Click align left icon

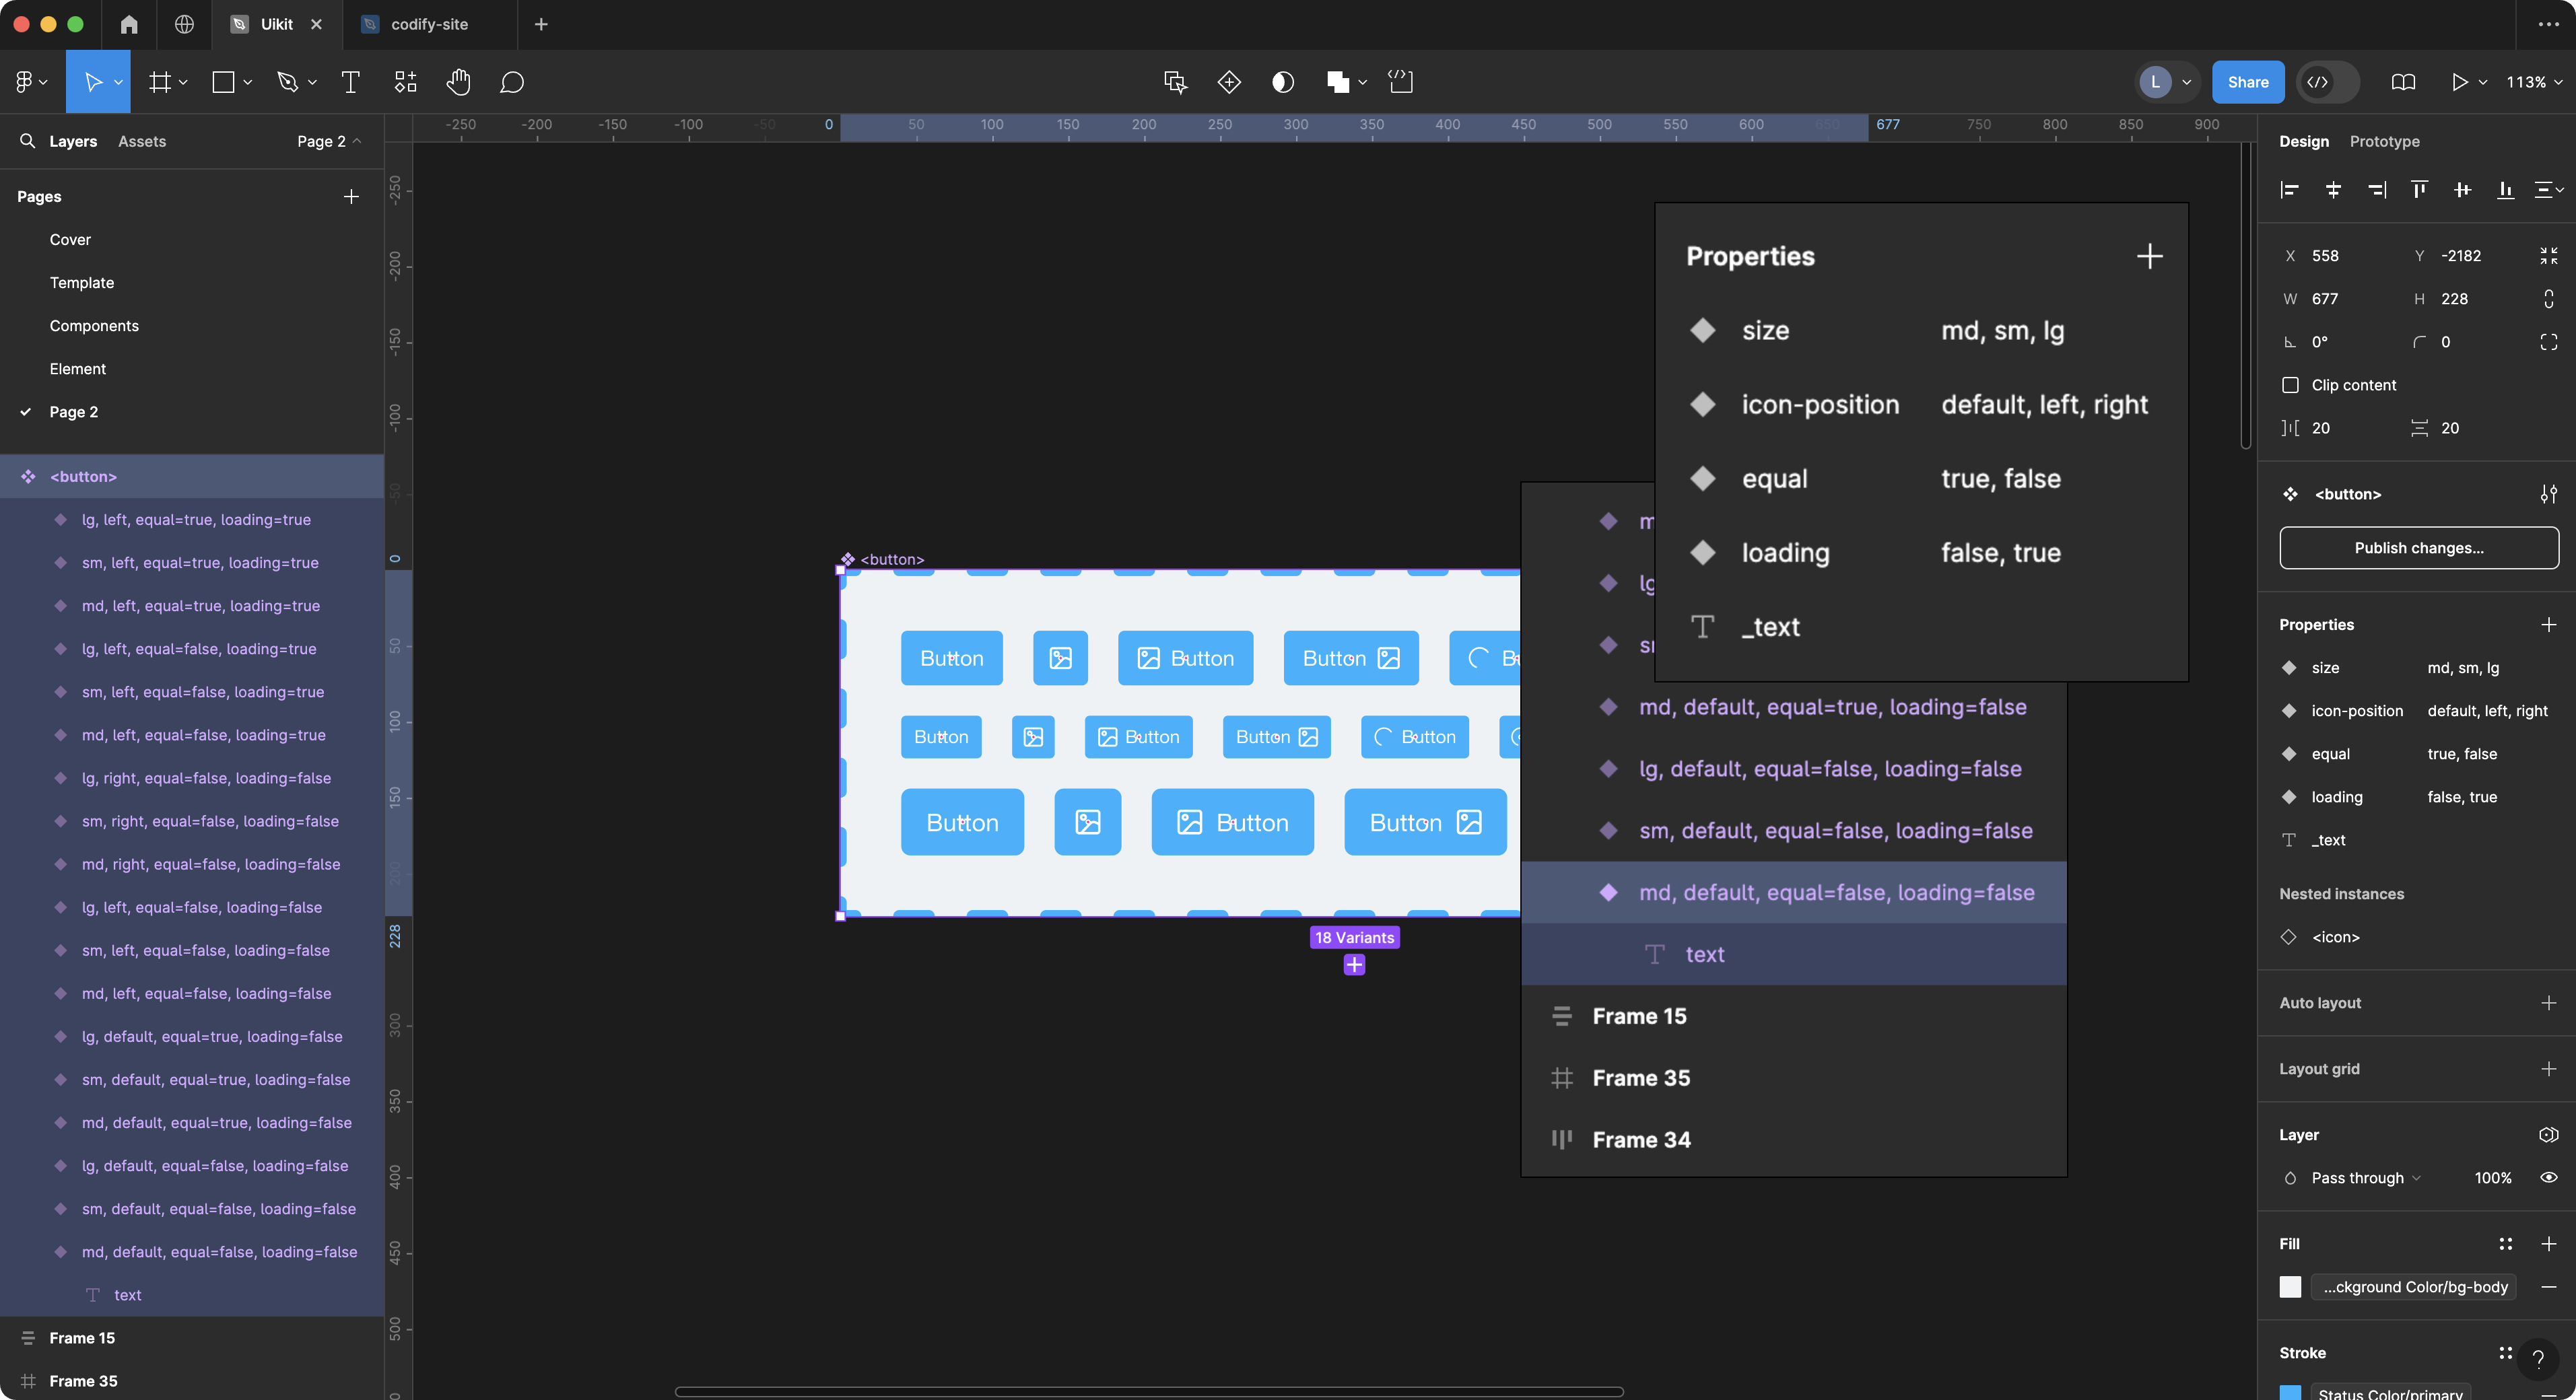click(x=2290, y=190)
